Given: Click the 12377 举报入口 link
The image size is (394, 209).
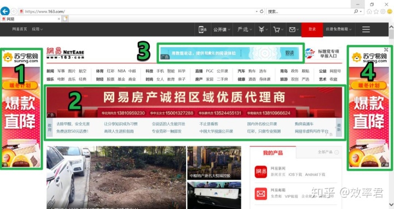Looking at the screenshot, I should coord(322,53).
